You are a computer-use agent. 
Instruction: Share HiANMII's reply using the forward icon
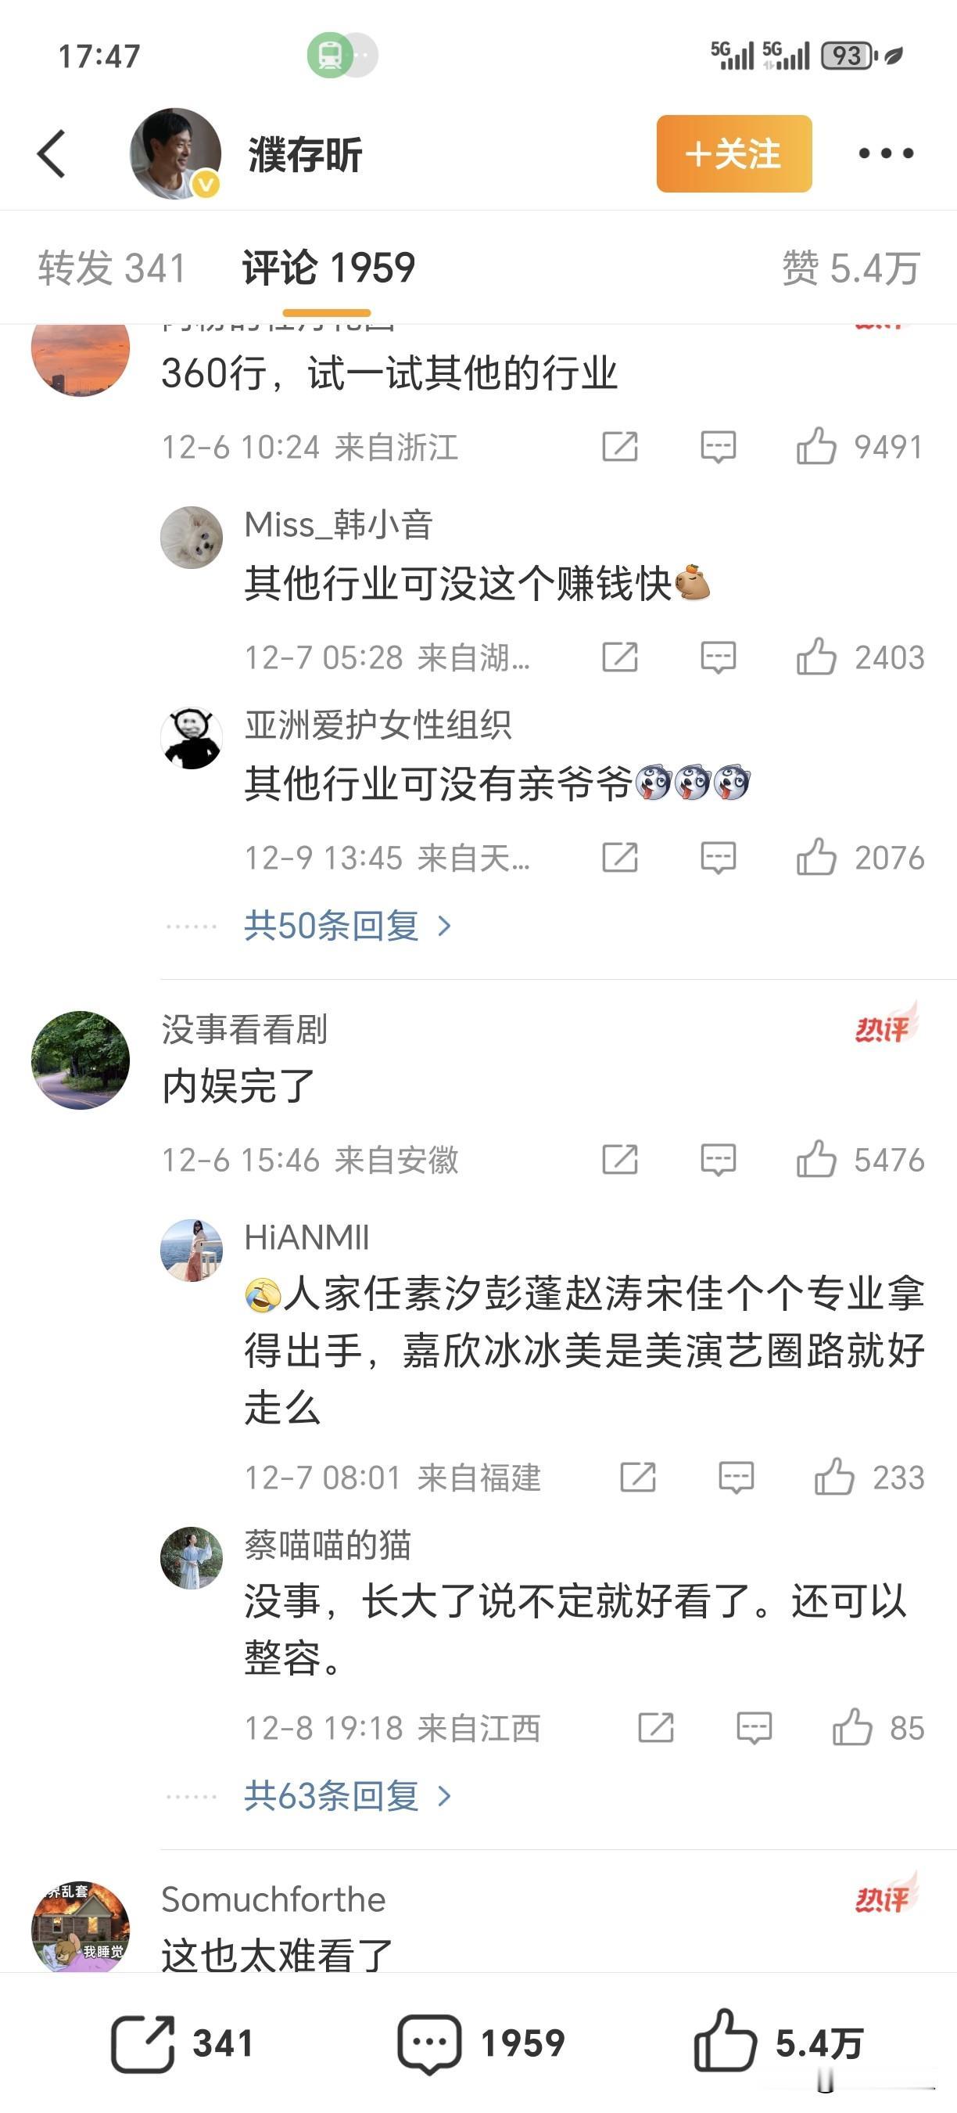637,1478
